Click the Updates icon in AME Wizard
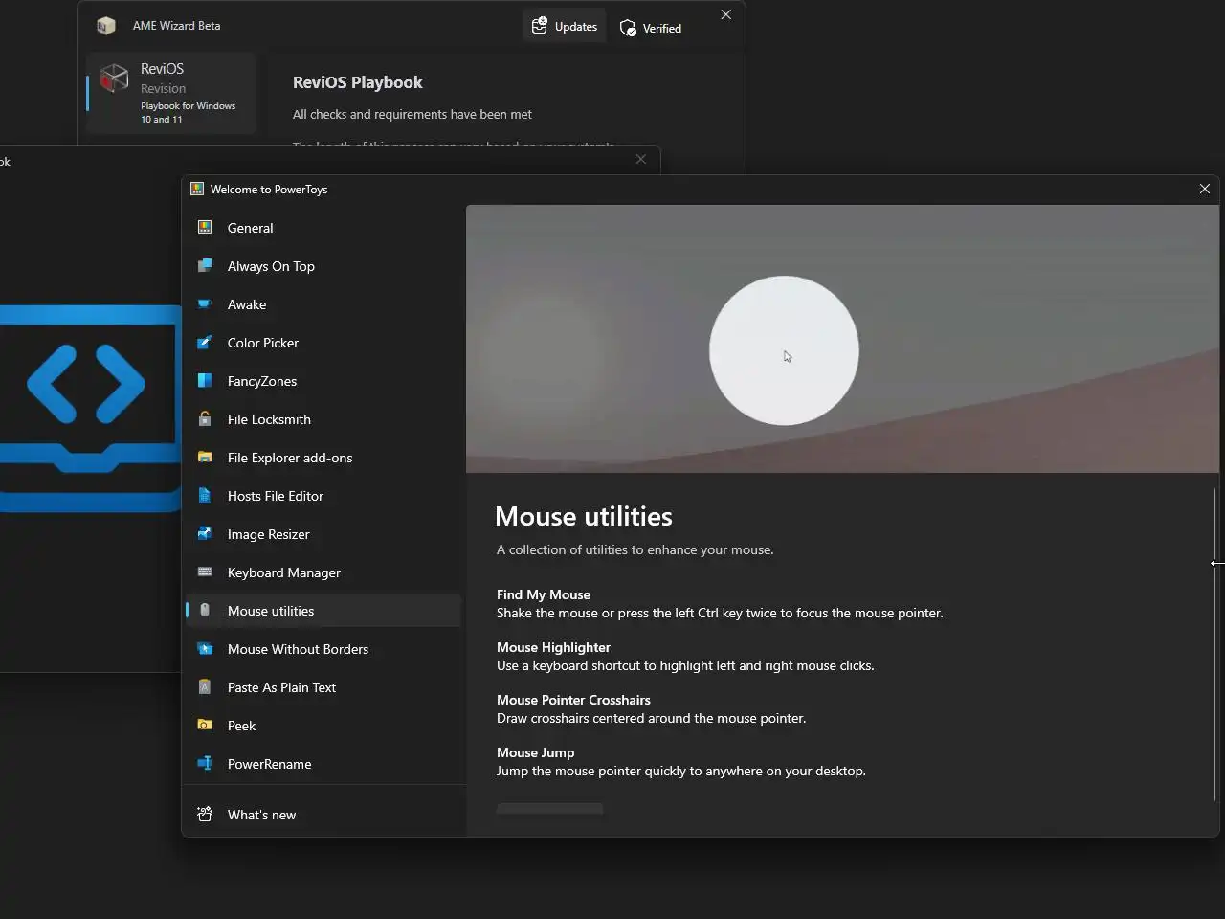This screenshot has height=919, width=1225. point(540,26)
